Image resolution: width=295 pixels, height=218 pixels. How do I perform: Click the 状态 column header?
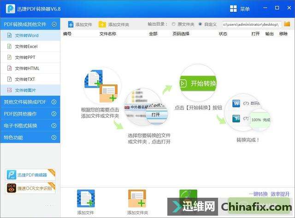coord(223,34)
